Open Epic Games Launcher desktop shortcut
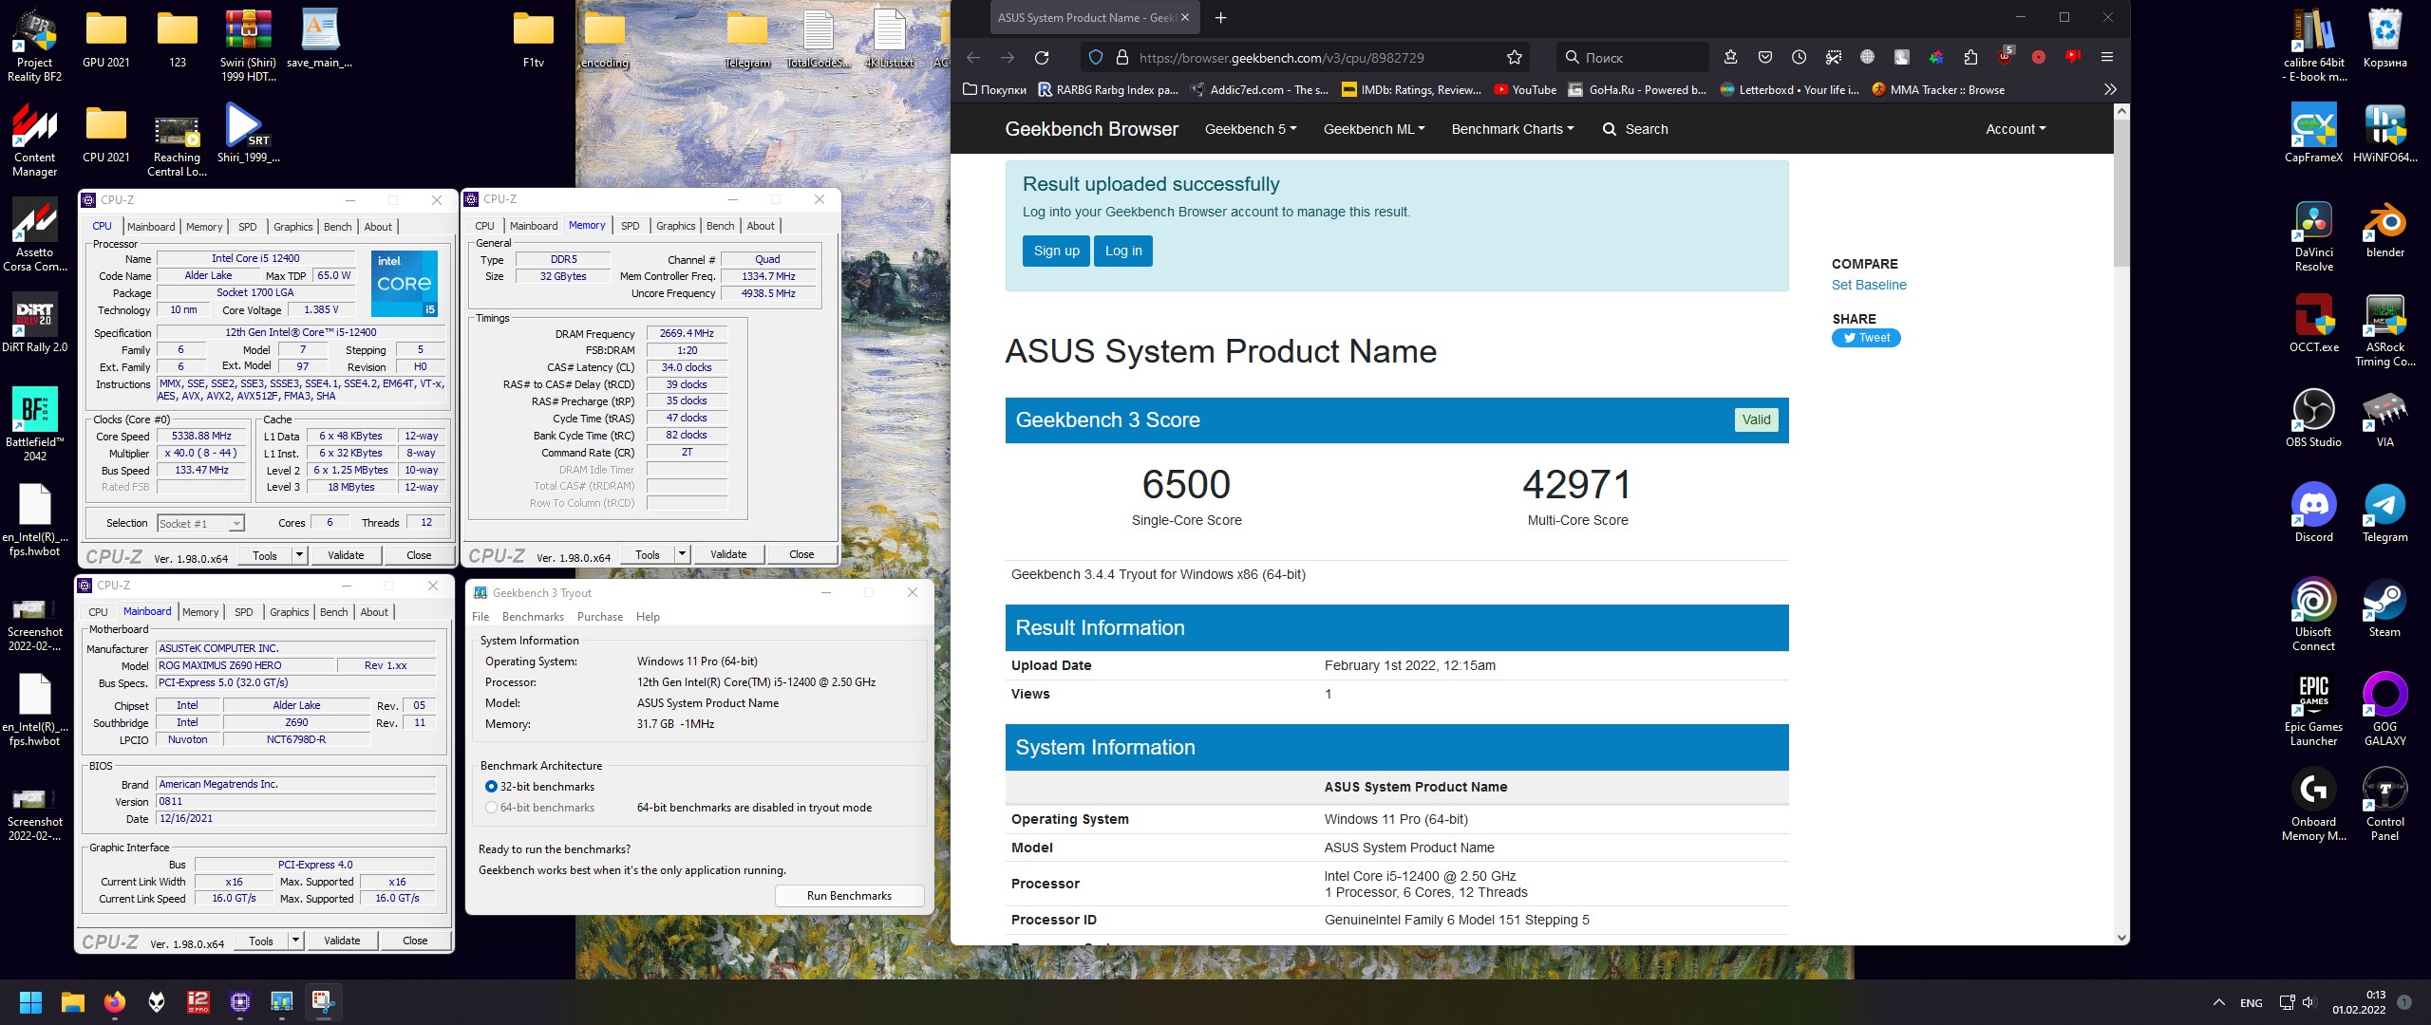The height and width of the screenshot is (1025, 2431). (2313, 710)
